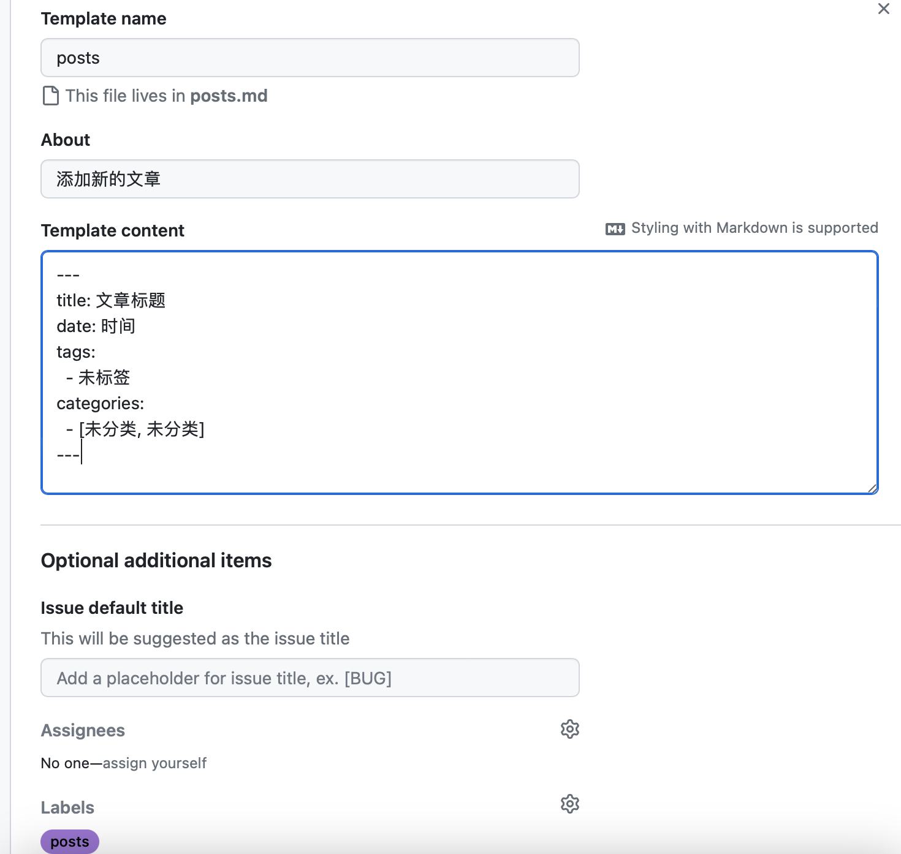Select the posts label chip
Image resolution: width=901 pixels, height=854 pixels.
(69, 841)
